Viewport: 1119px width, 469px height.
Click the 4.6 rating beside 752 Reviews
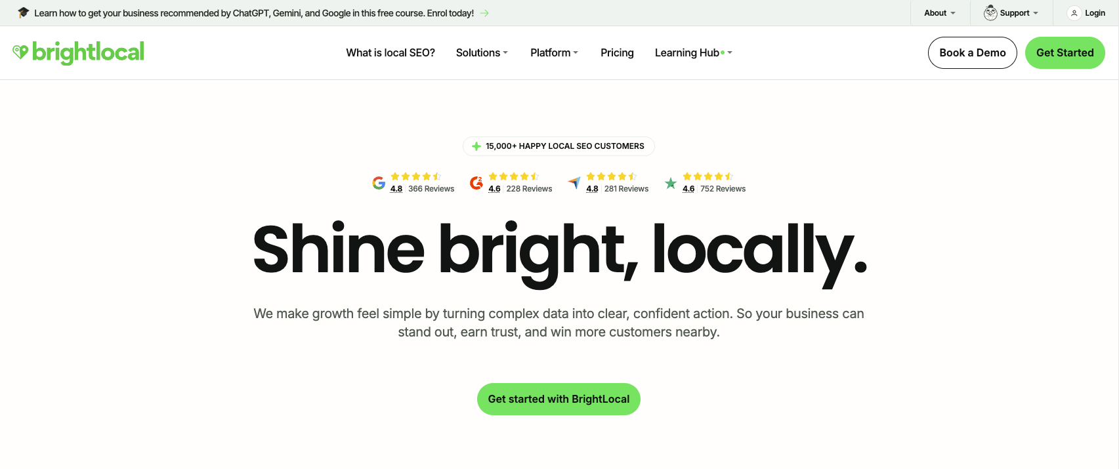tap(688, 189)
